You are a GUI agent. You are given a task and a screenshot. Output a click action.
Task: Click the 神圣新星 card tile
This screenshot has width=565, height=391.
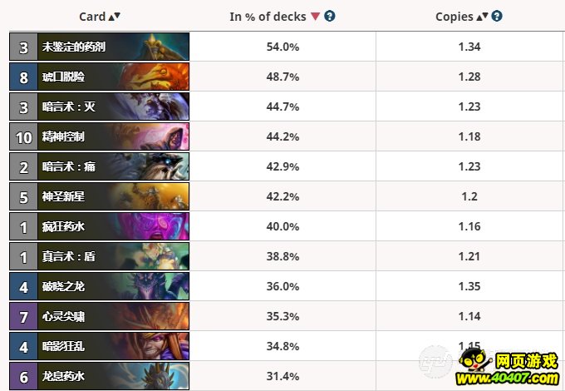[x=99, y=196]
